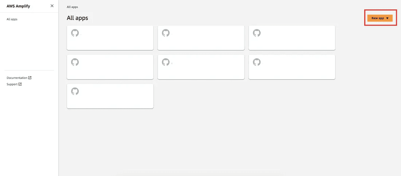Click GitHub icon on bottom-row app card
The image size is (401, 176).
click(75, 91)
